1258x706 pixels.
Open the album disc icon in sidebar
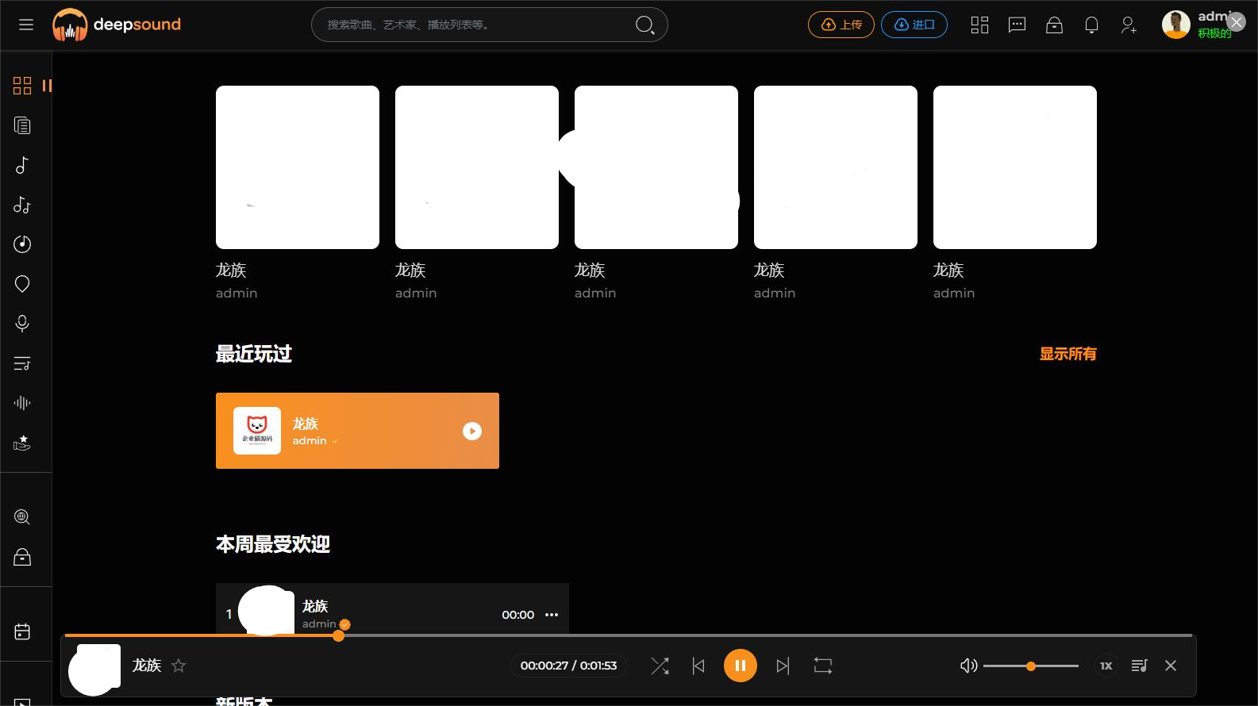(x=22, y=244)
